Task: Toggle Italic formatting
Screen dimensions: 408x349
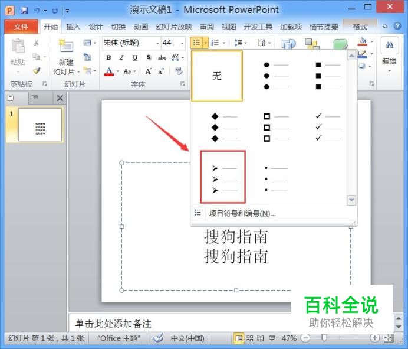Action: [x=121, y=58]
